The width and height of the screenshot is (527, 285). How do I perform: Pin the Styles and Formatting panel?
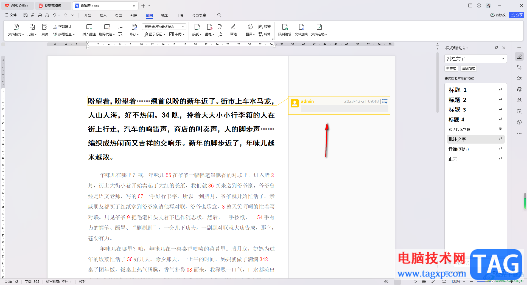496,48
